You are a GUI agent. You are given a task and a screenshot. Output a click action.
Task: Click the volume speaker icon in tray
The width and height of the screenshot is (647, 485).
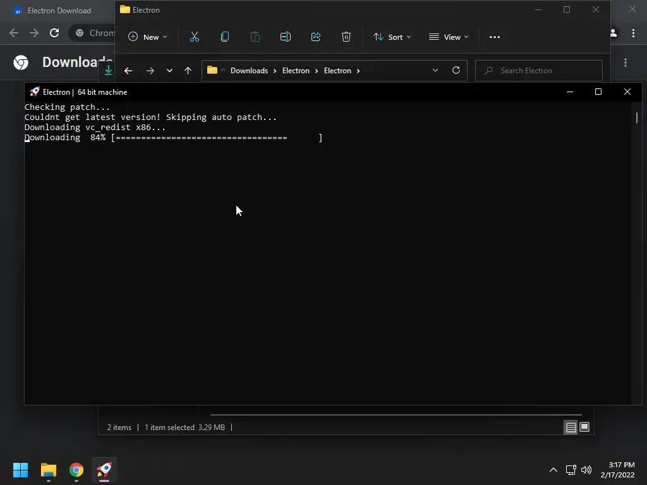[x=586, y=470]
